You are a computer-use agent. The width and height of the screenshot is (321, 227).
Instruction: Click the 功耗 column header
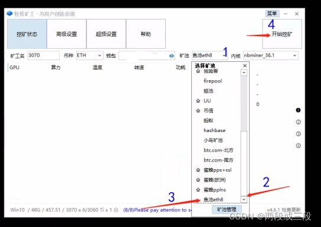181,67
